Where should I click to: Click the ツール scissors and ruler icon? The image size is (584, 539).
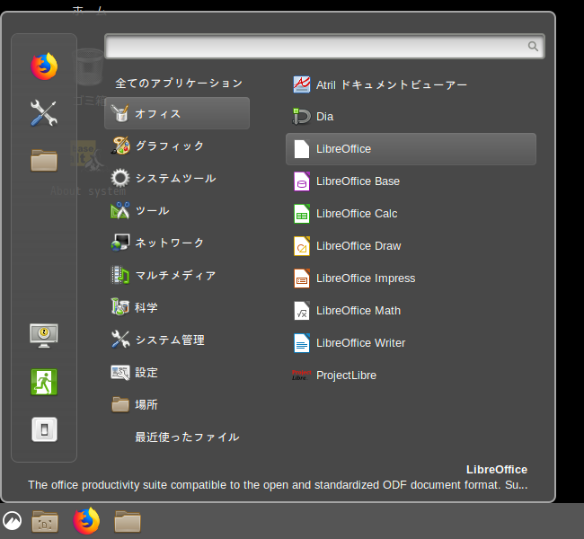[x=119, y=210]
